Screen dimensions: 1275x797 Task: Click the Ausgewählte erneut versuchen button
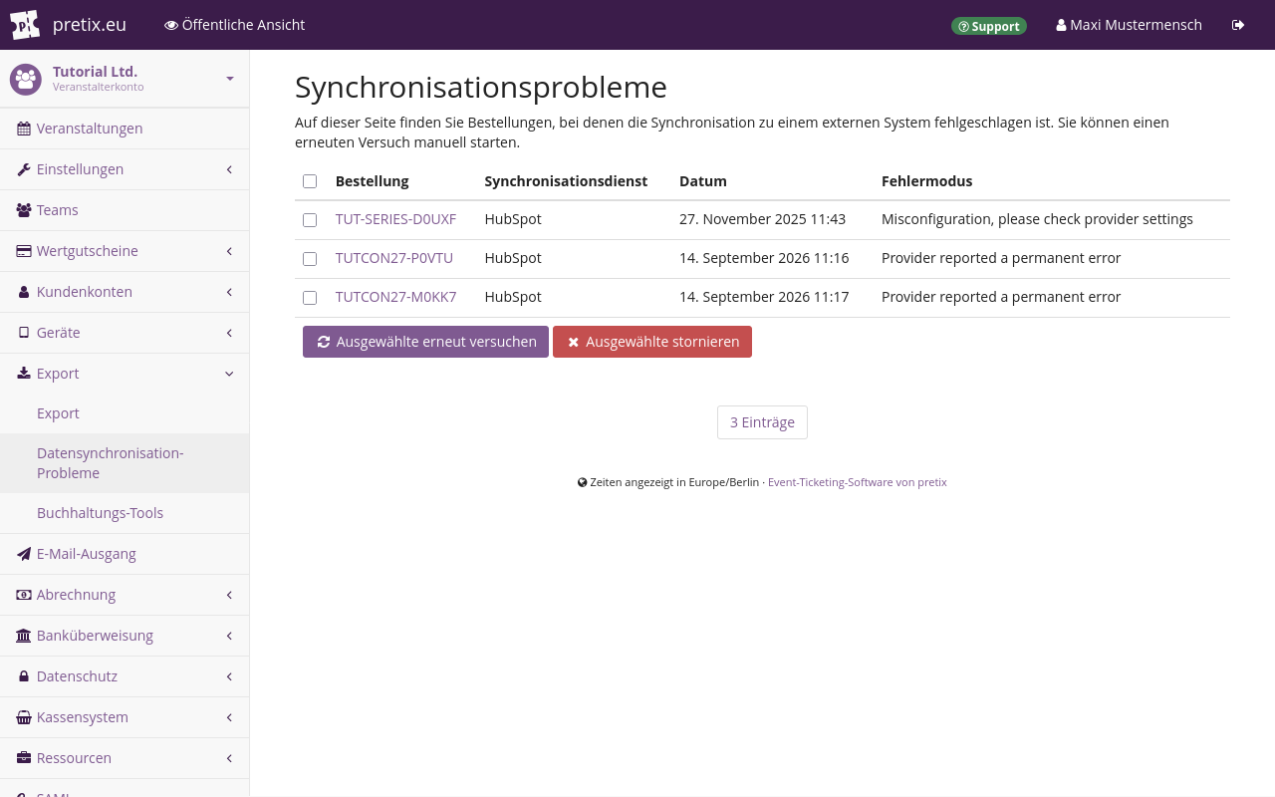tap(425, 342)
